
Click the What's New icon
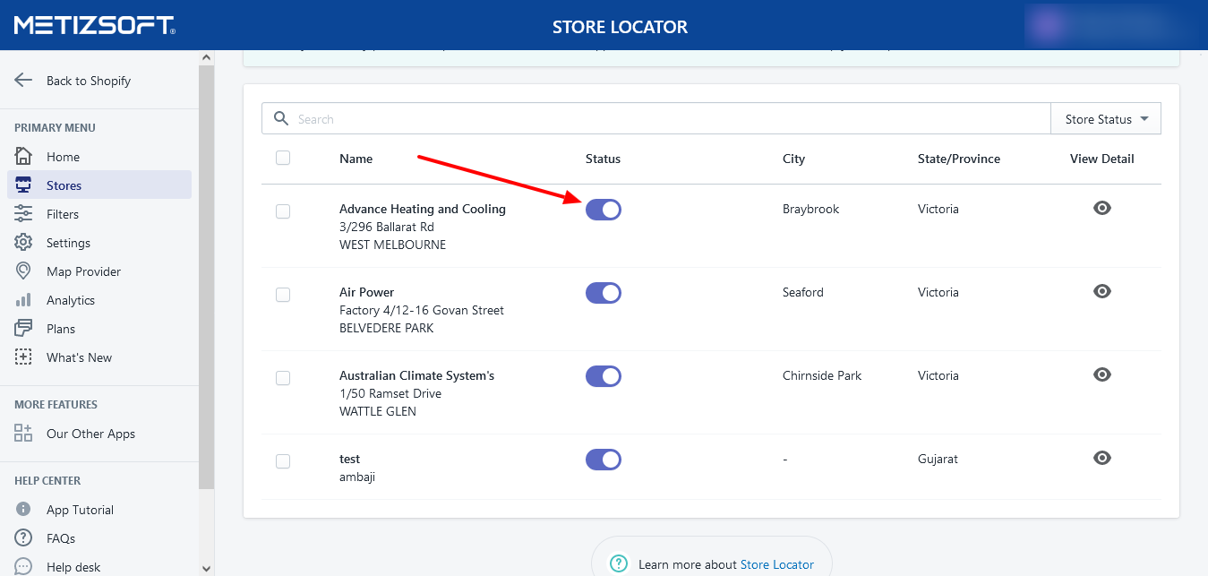point(23,357)
